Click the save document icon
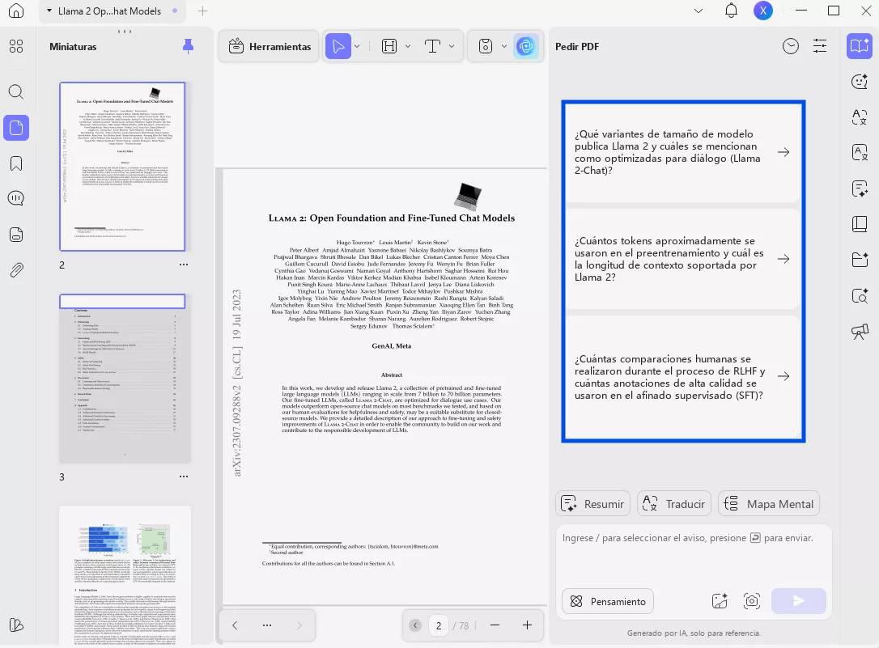 pos(486,46)
